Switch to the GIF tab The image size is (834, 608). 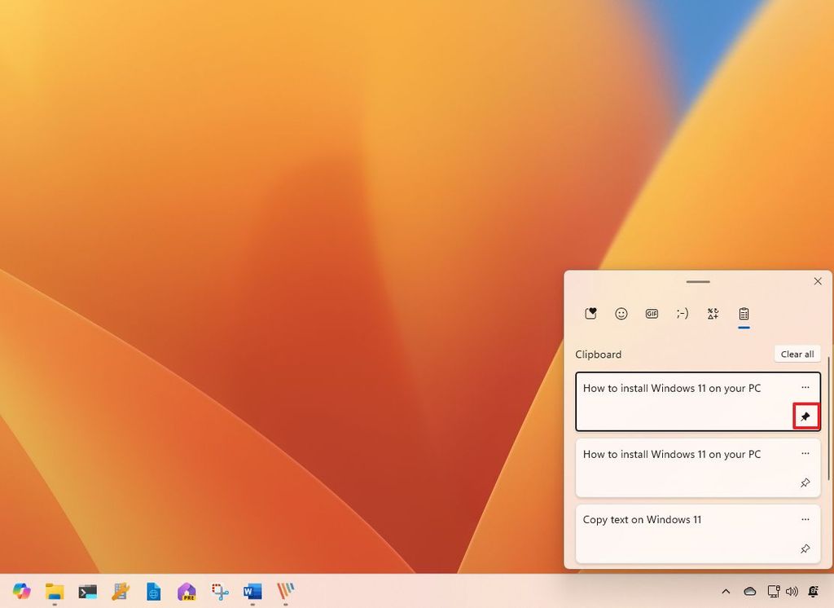click(x=652, y=313)
